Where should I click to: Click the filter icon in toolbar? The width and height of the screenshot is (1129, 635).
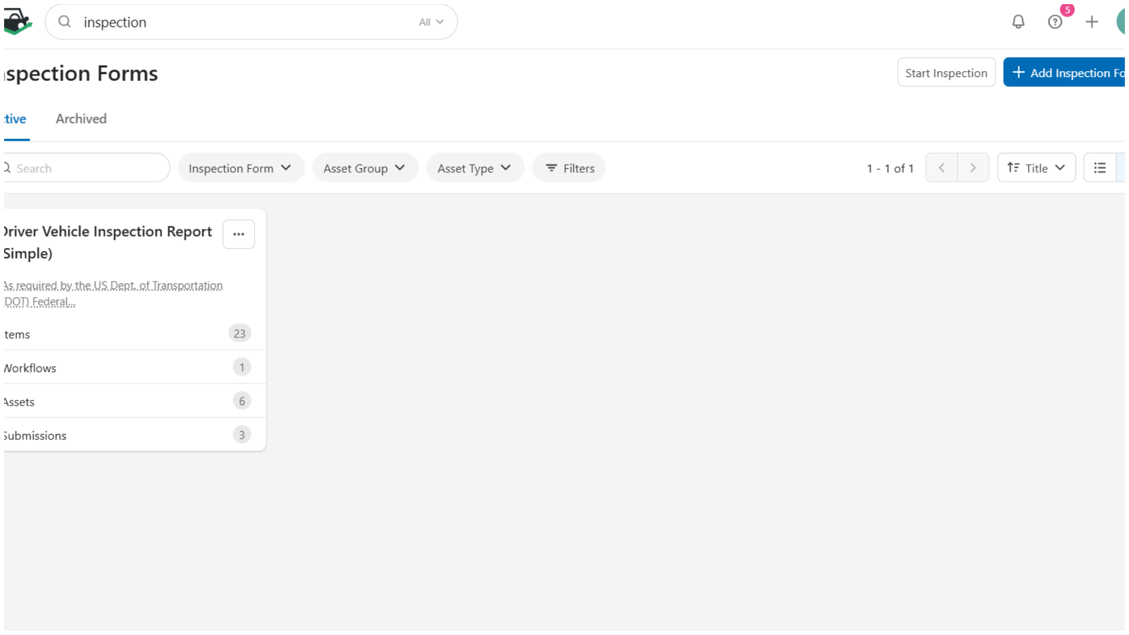point(550,168)
